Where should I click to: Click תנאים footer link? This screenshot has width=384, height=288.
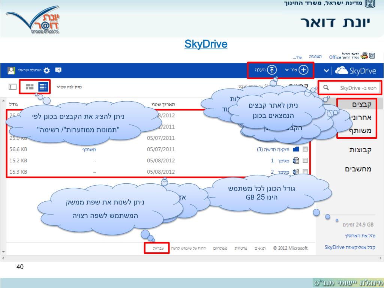pos(260,248)
